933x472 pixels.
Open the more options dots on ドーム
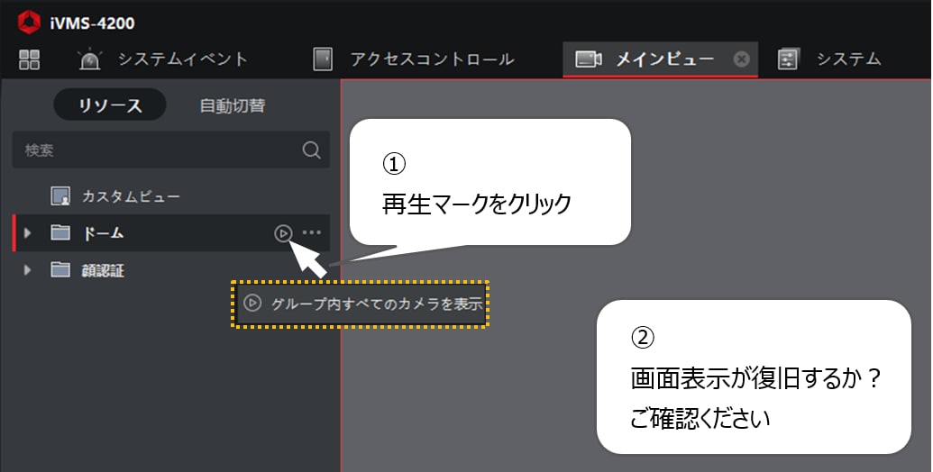312,232
